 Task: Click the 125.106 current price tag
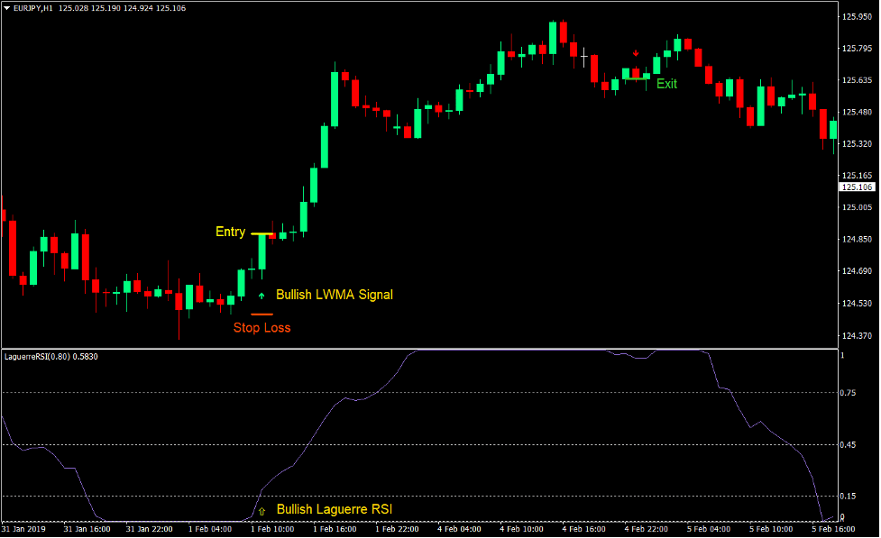coord(855,187)
